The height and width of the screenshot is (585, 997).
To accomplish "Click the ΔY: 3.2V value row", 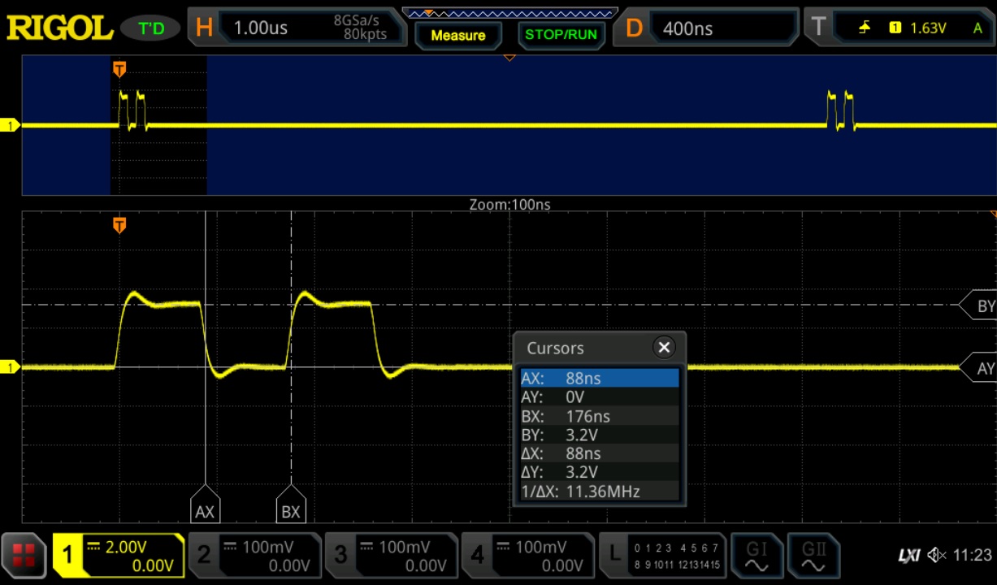I will pyautogui.click(x=600, y=472).
